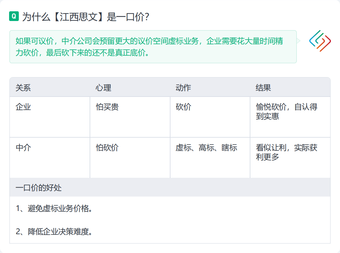
Task: Click the question title about 一口价
Action: coord(85,17)
